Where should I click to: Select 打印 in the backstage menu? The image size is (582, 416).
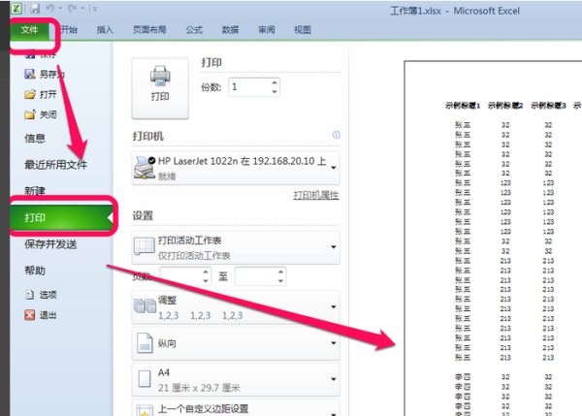pos(62,217)
